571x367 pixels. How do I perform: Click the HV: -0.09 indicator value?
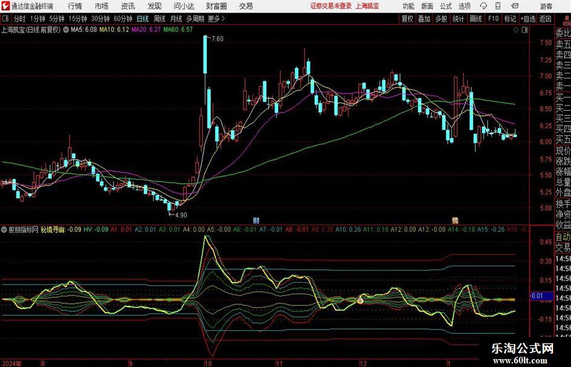pos(96,230)
